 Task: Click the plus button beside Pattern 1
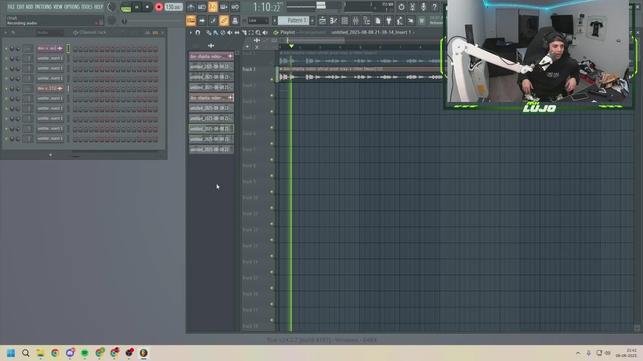pyautogui.click(x=312, y=21)
